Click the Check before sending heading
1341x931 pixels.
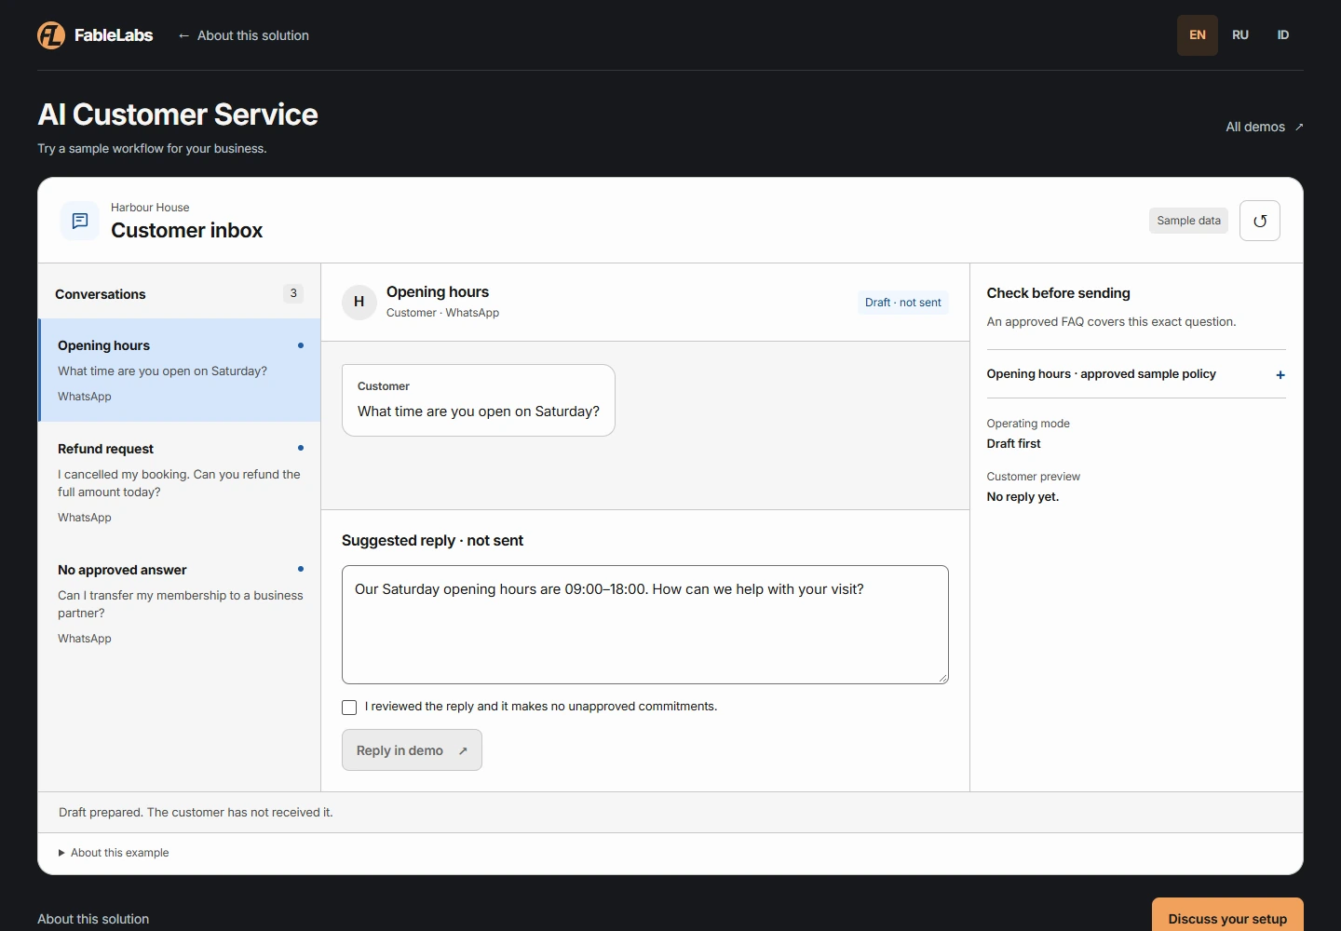click(x=1059, y=293)
